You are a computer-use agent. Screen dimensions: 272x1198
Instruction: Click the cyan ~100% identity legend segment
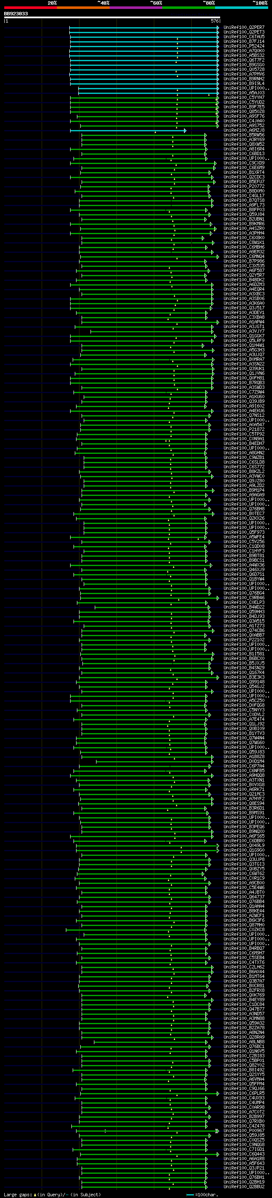(x=241, y=8)
